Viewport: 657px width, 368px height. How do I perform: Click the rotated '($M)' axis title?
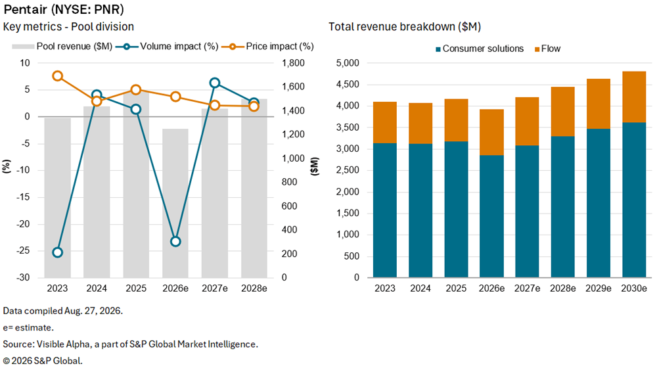[x=315, y=166]
